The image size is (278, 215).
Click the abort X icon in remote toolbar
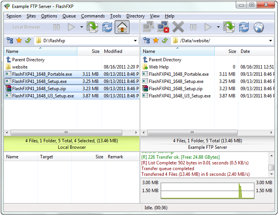[x=178, y=27]
